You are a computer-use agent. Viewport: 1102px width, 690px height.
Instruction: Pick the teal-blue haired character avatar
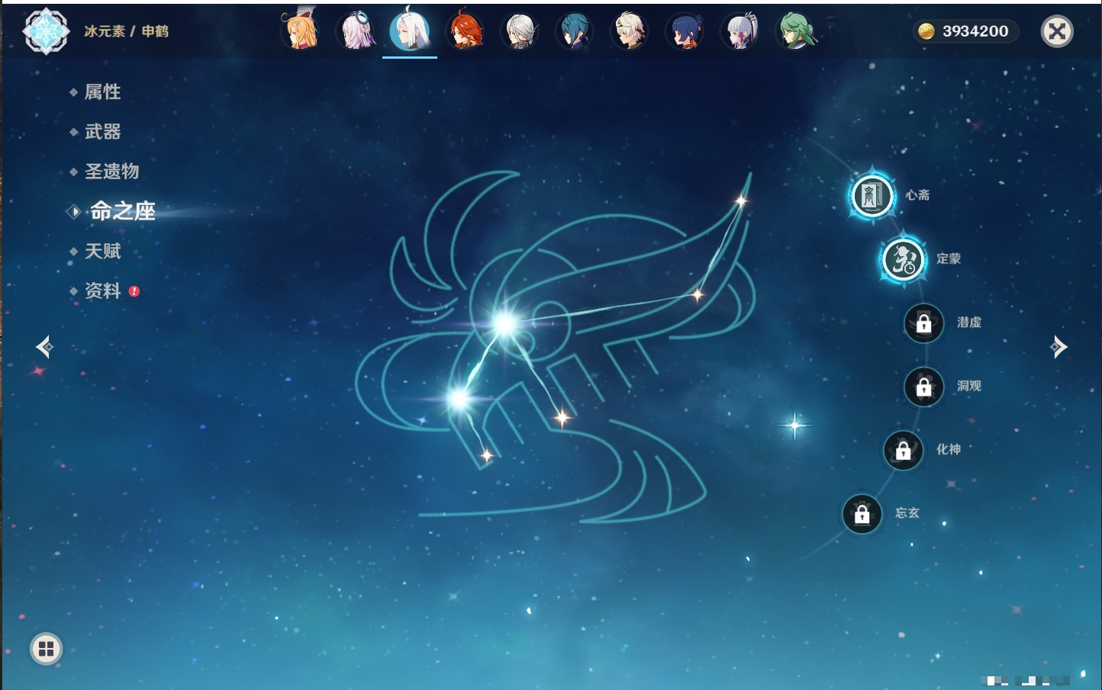coord(575,31)
